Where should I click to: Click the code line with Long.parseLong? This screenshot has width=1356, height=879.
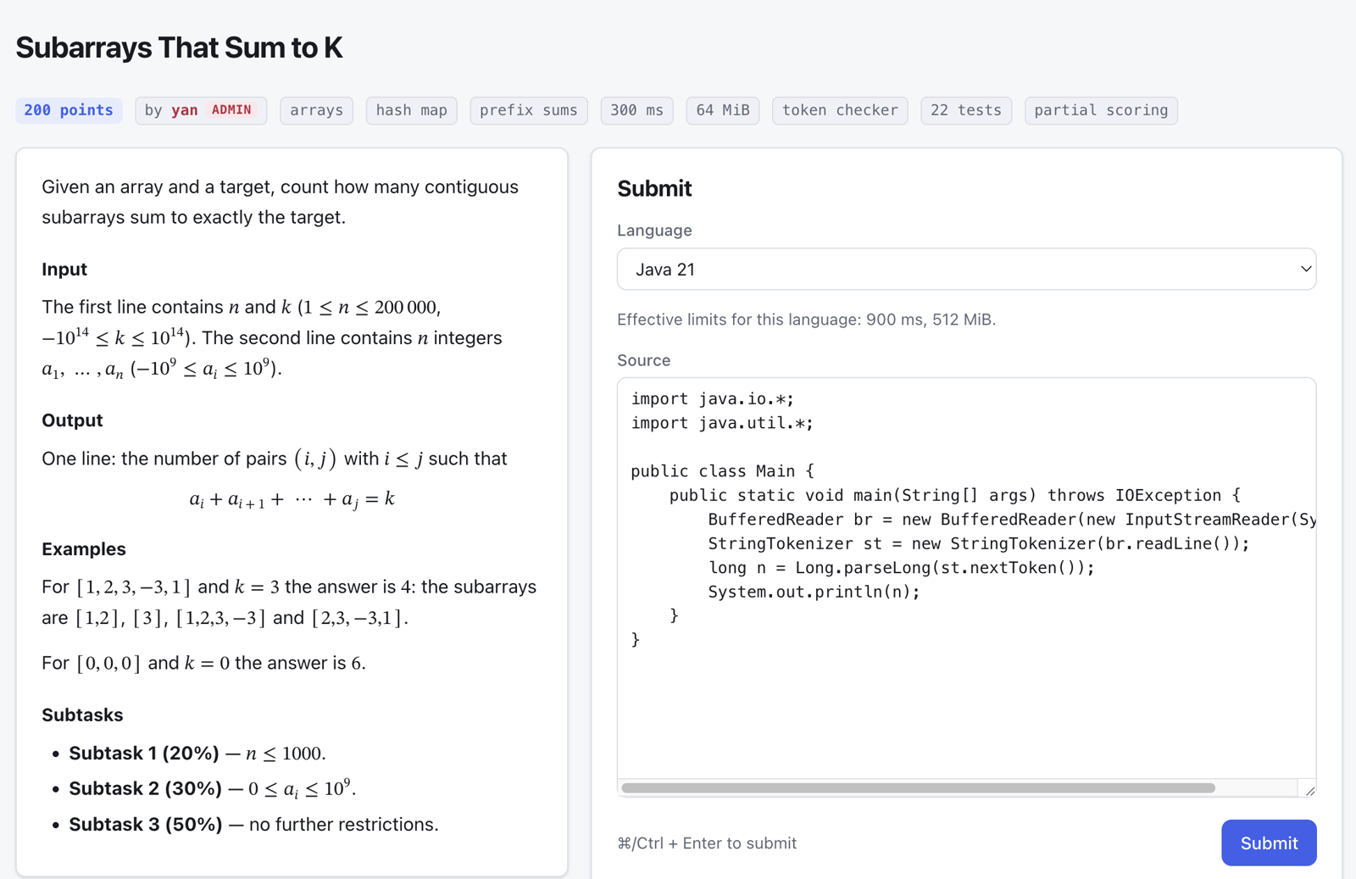901,568
